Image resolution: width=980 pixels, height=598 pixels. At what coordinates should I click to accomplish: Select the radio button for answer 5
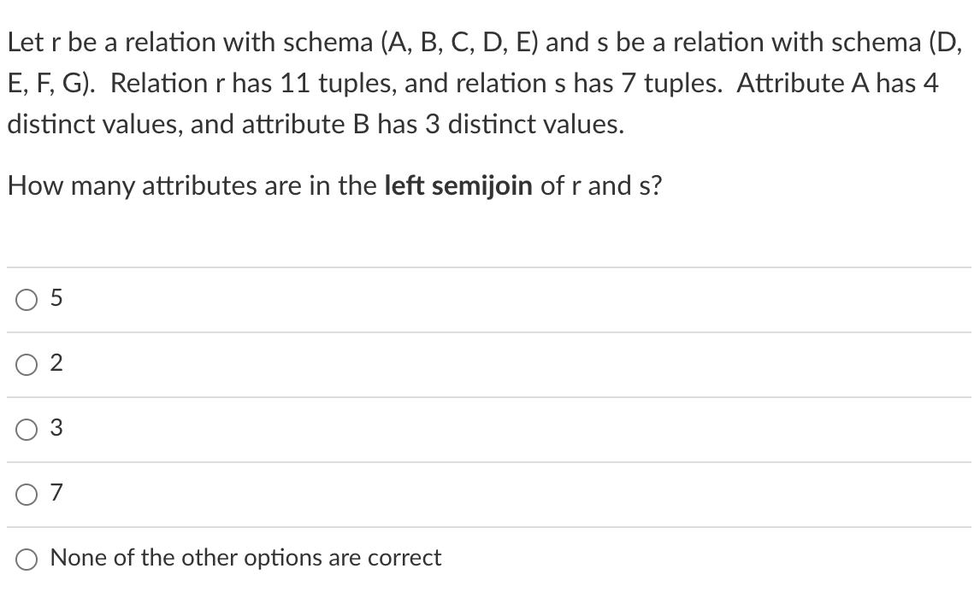coord(26,298)
